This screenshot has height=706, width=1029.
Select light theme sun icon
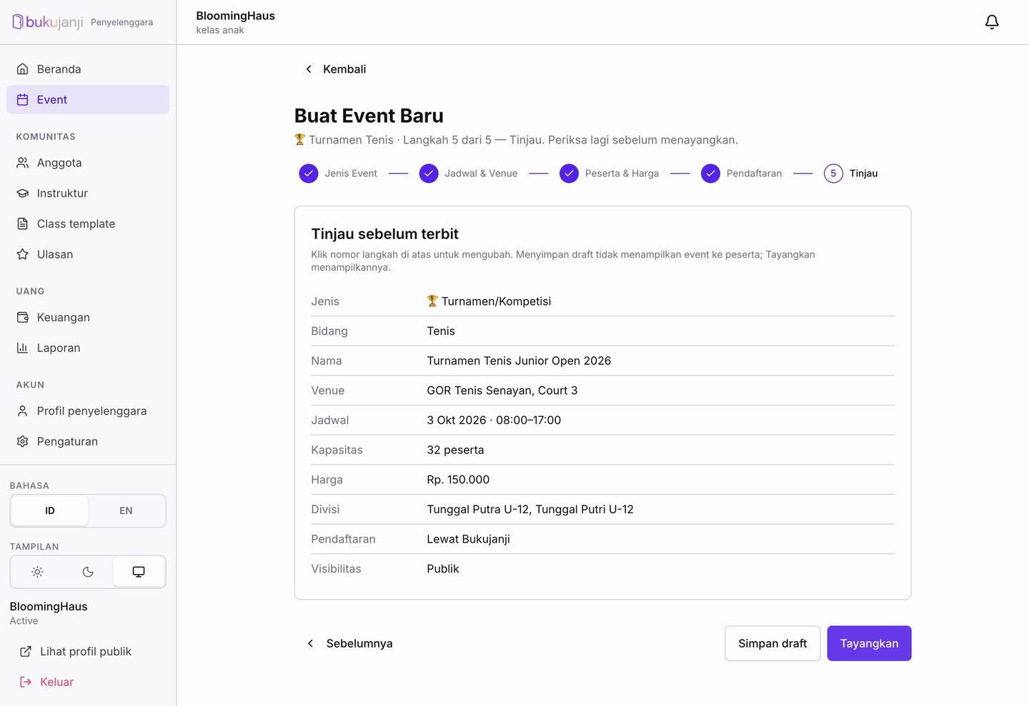pyautogui.click(x=37, y=572)
